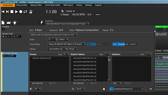
Task: Open the Minor scale type dropdown
Action: click(x=63, y=39)
